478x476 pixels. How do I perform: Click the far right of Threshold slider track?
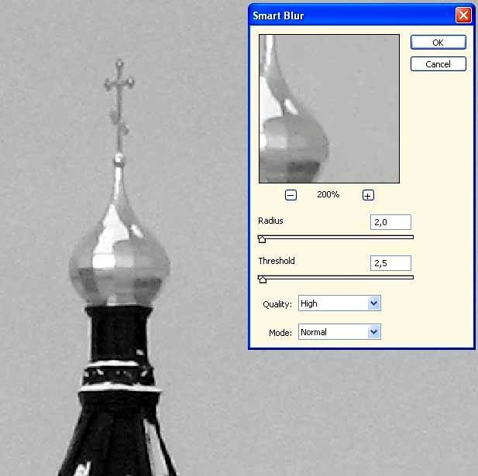click(x=410, y=277)
